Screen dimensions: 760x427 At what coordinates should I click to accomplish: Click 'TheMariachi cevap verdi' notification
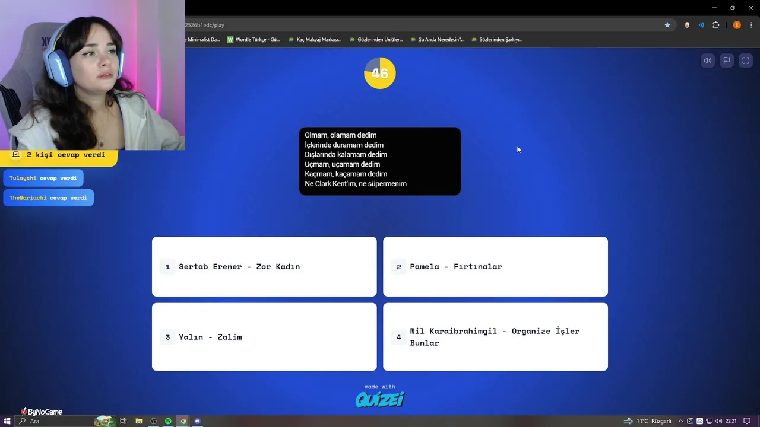point(48,197)
